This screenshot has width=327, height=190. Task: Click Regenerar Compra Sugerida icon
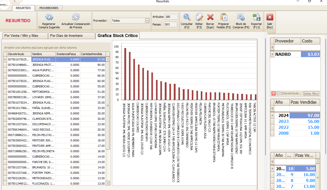click(x=49, y=17)
